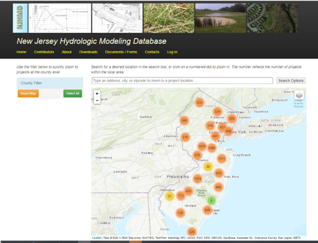Screen dimensions: 318x243
Task: Click the 446 project cluster marker
Action: tap(219, 187)
